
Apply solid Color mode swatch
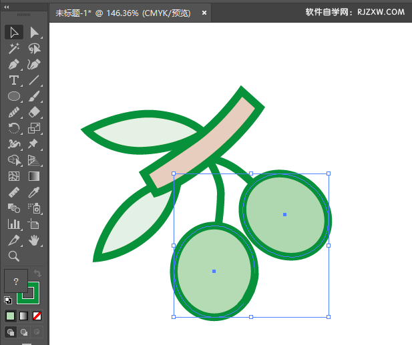(x=10, y=316)
